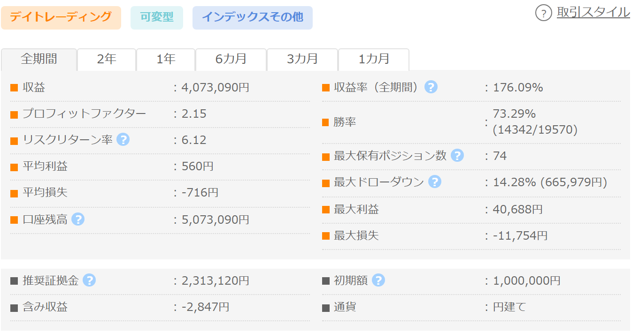Viewport: 632px width, 333px height.
Task: Click help icon beside 推奨証拠金
Action: click(89, 280)
